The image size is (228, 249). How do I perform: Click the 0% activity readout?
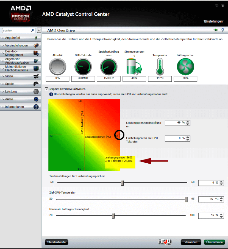pos(57,79)
